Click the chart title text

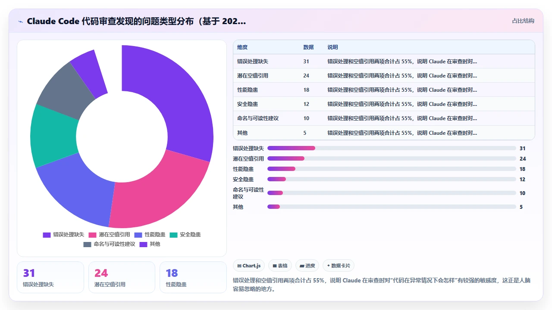pyautogui.click(x=136, y=21)
